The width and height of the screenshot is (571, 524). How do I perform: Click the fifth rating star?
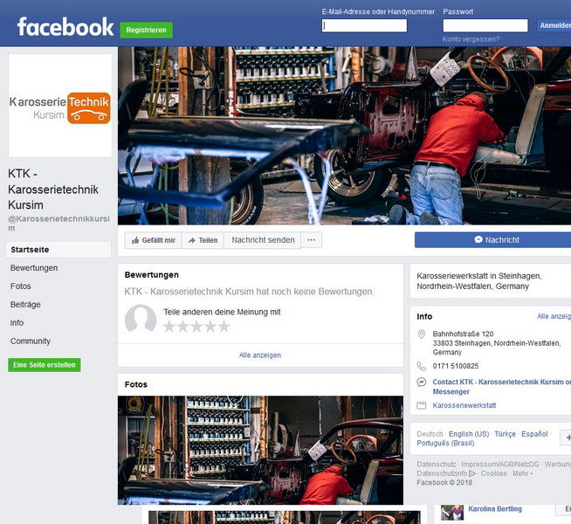click(x=224, y=327)
